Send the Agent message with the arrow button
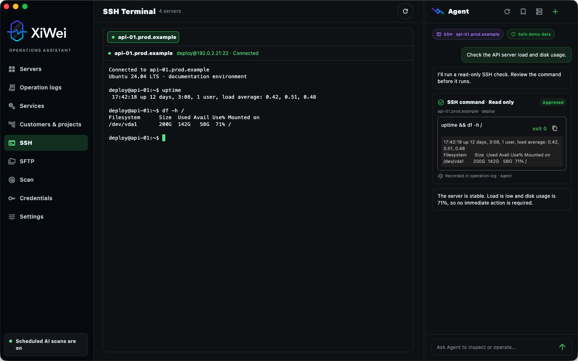The height and width of the screenshot is (361, 578). click(562, 347)
